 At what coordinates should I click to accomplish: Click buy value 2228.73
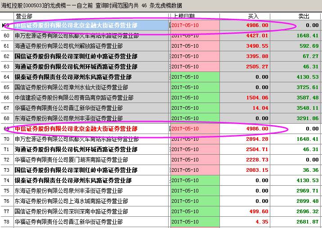[257, 160]
